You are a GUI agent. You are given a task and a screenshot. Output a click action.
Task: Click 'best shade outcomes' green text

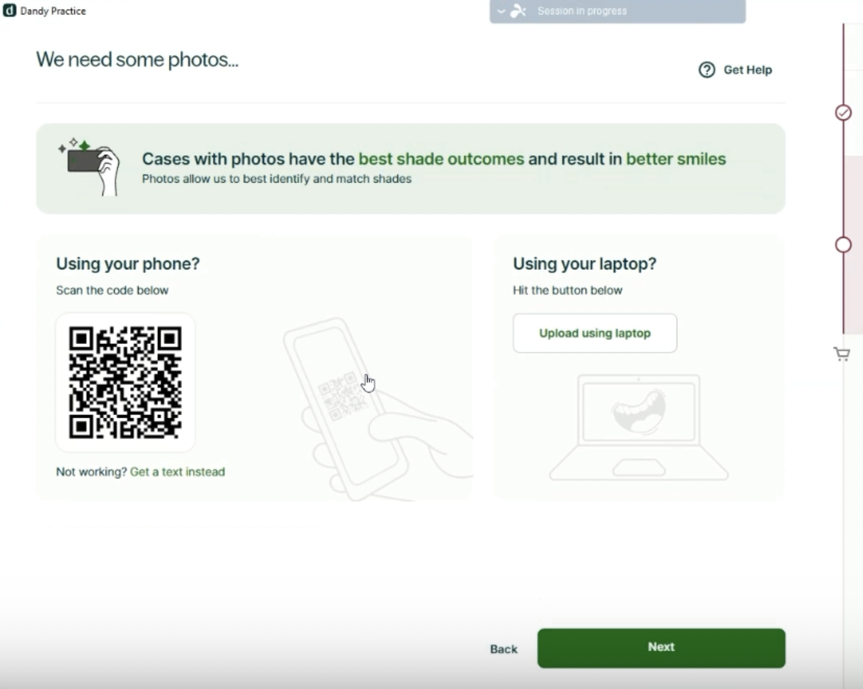pyautogui.click(x=441, y=159)
